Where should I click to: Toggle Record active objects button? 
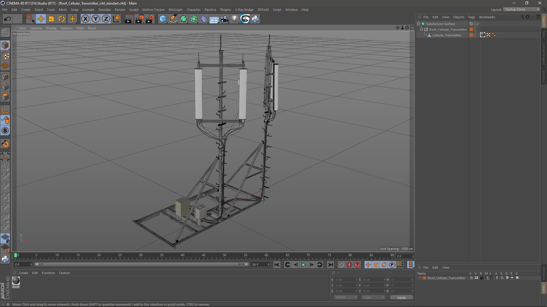(341, 265)
